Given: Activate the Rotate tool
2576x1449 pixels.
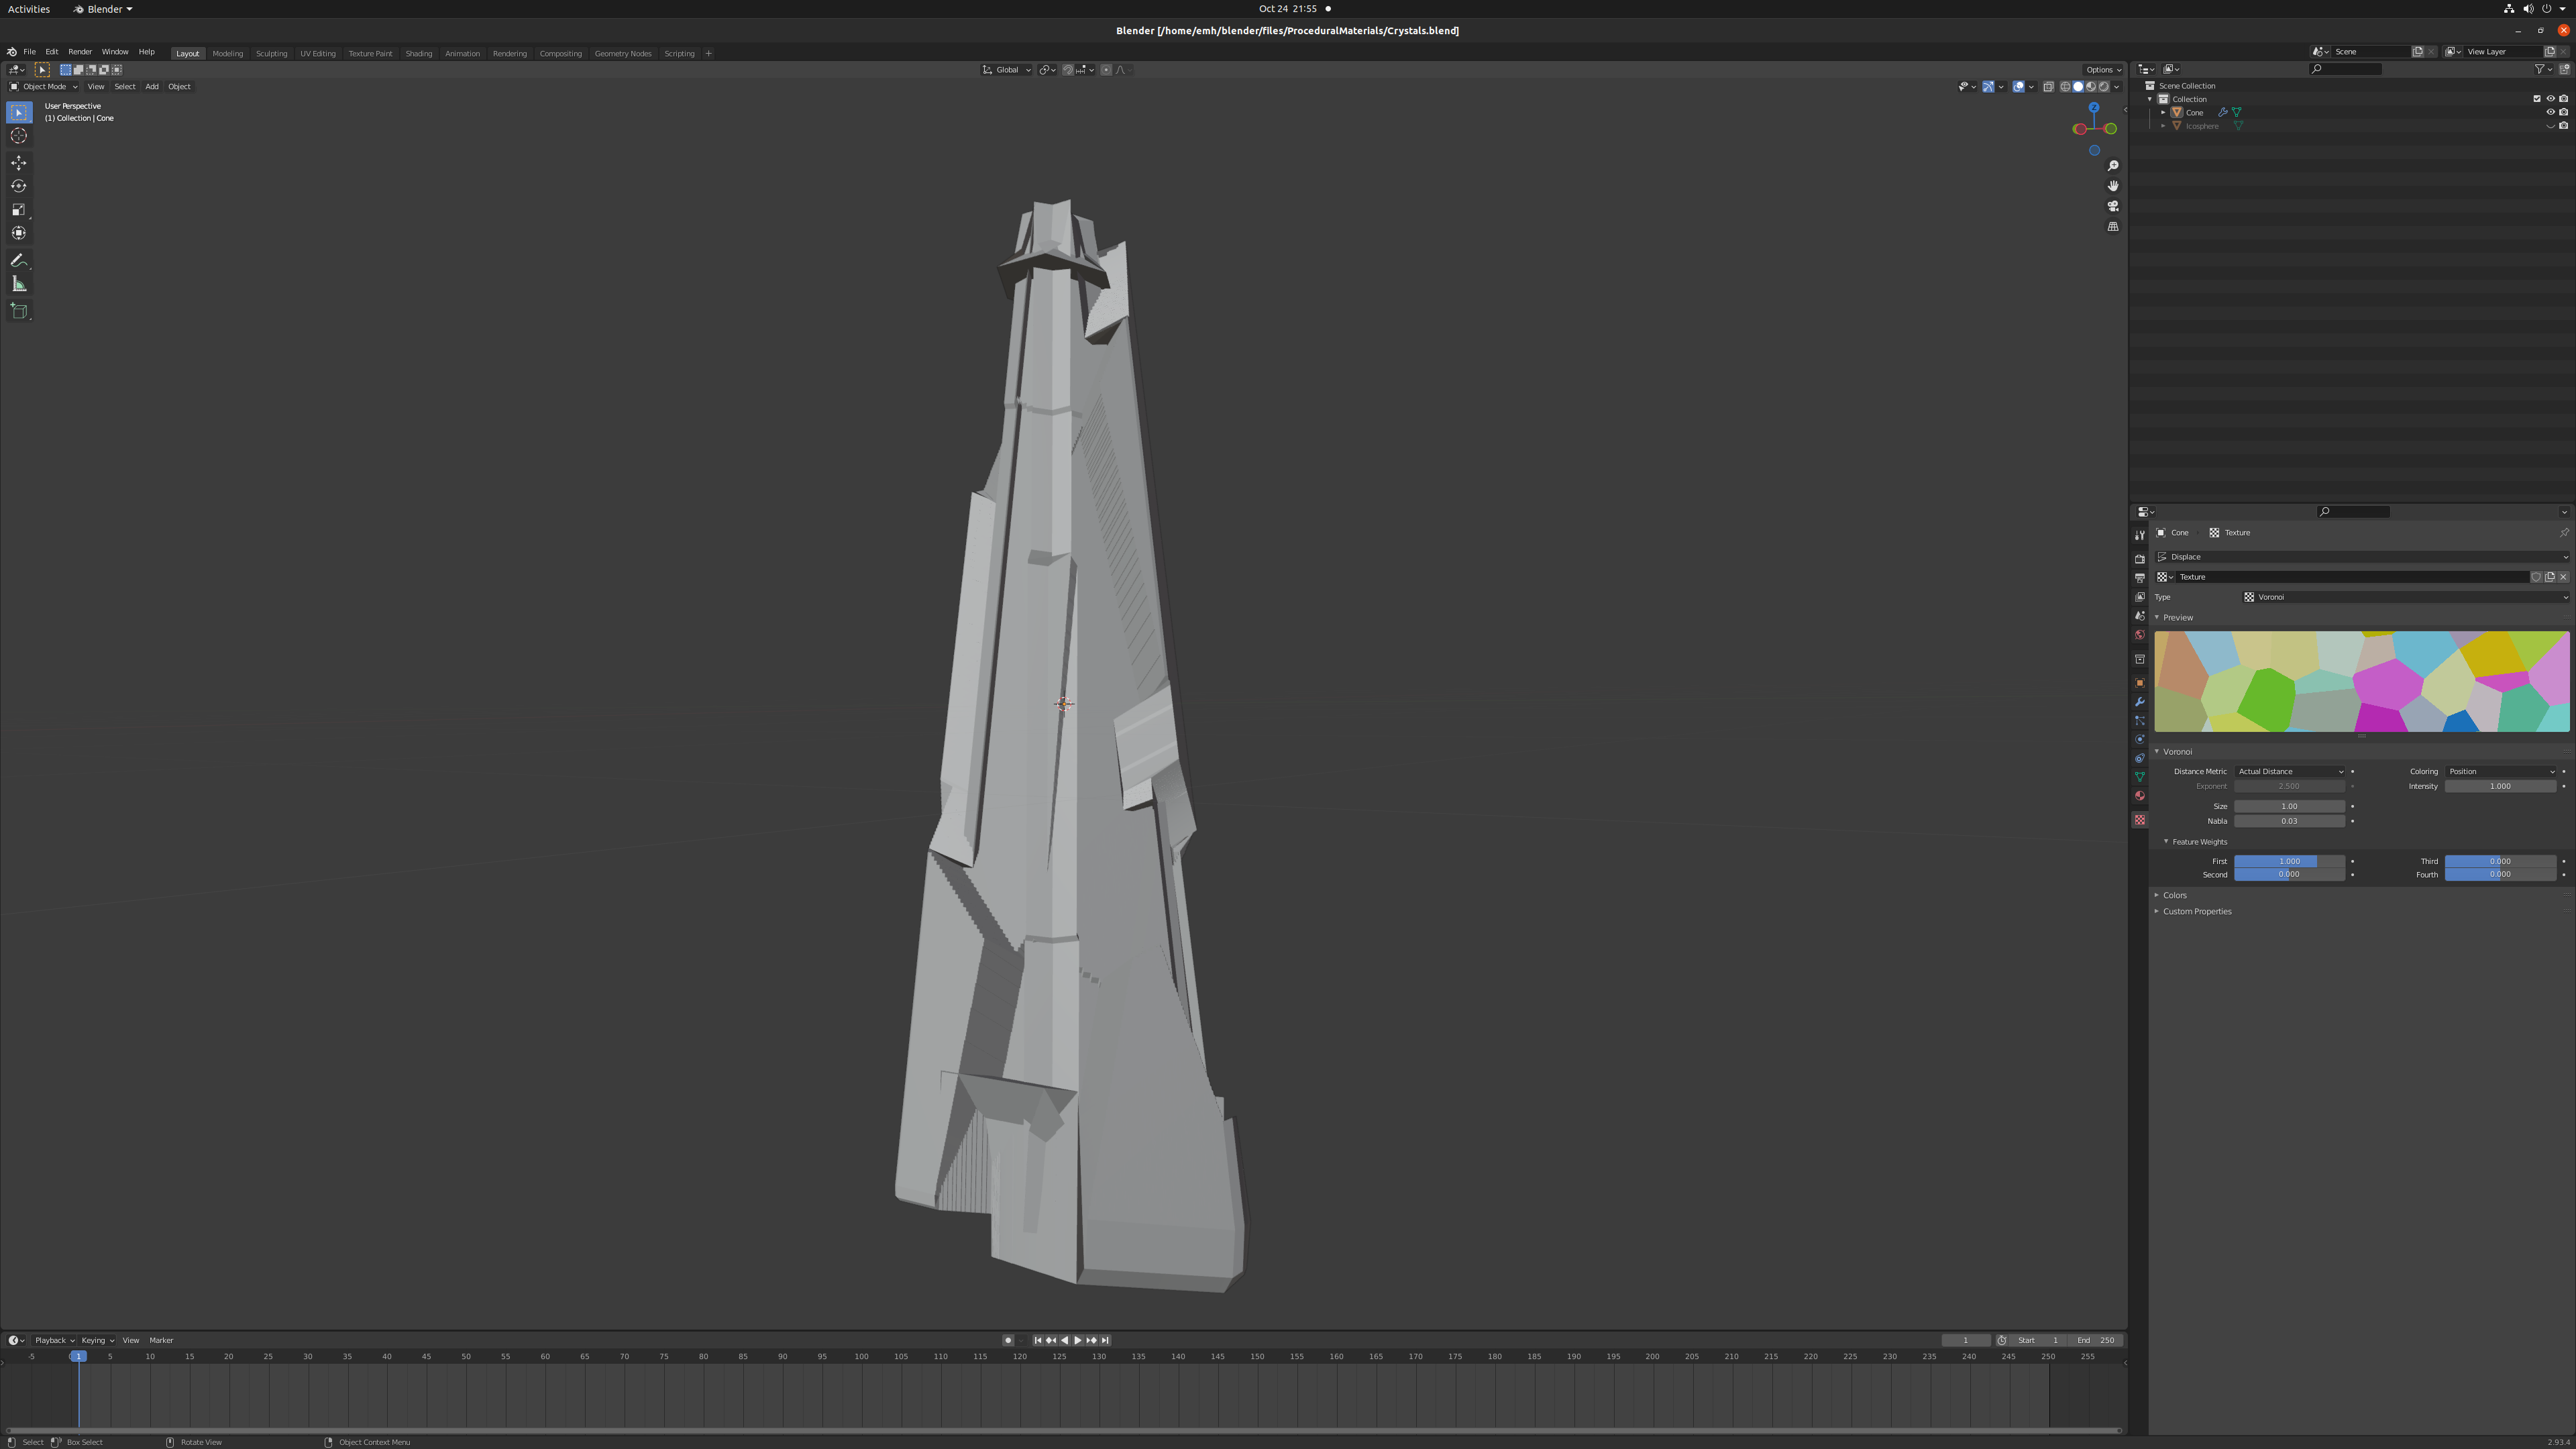Looking at the screenshot, I should [x=19, y=186].
